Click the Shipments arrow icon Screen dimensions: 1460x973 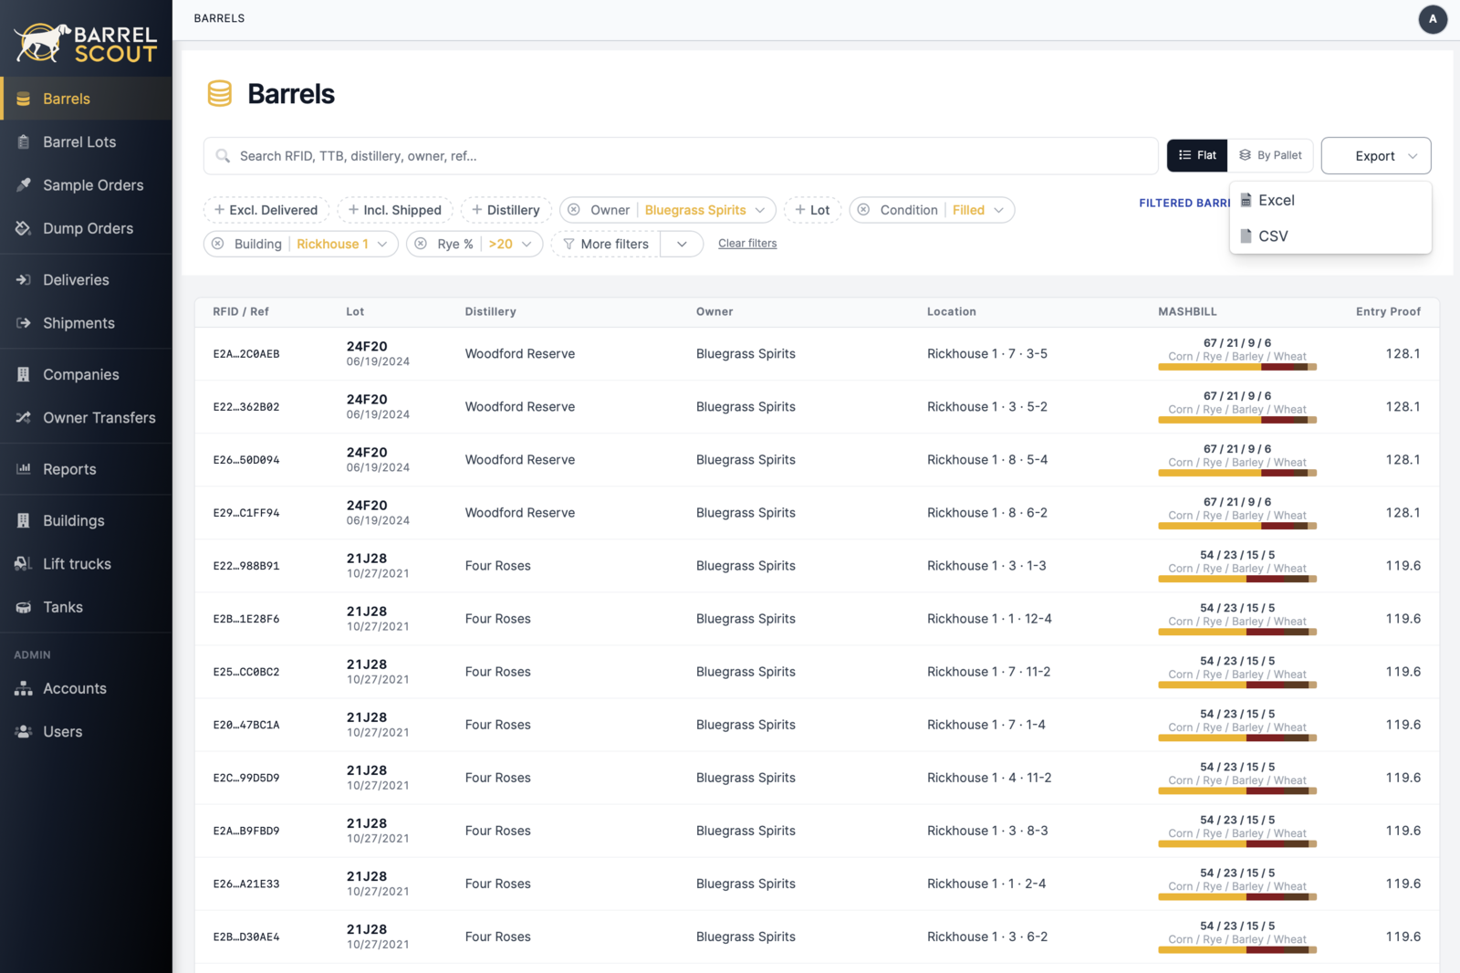pyautogui.click(x=24, y=323)
